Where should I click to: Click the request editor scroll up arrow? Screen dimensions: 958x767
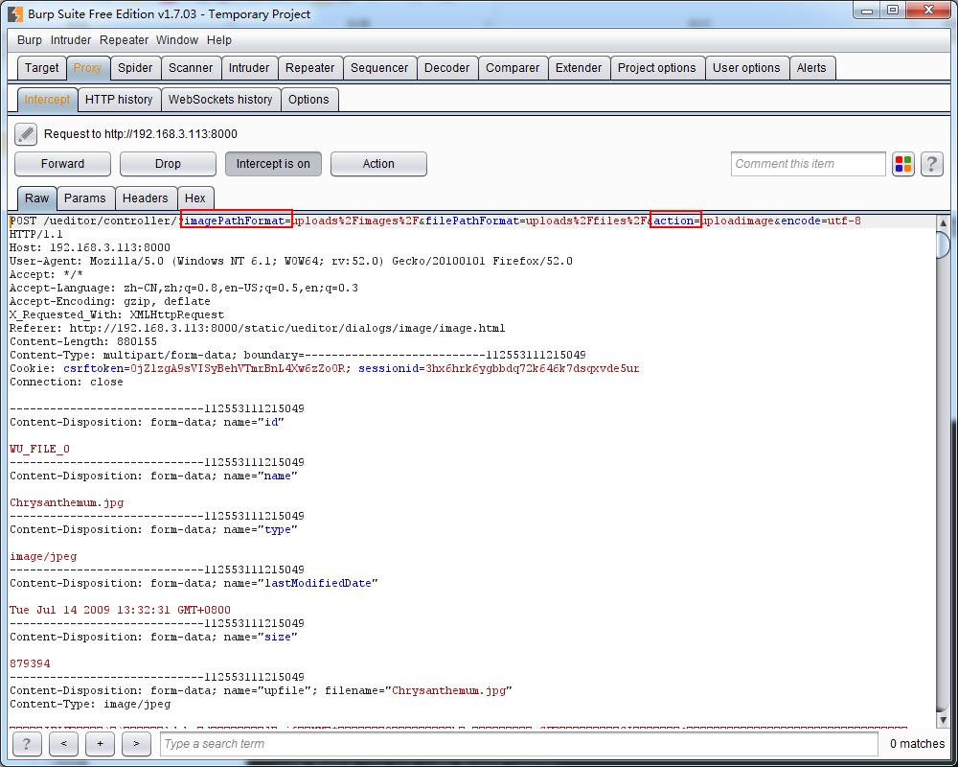click(x=943, y=222)
